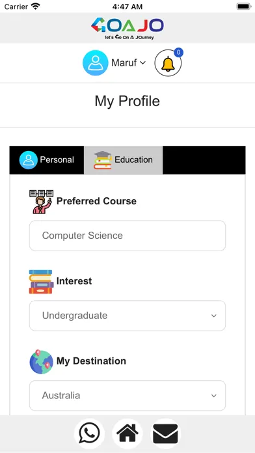Tap Maruf's blue profile avatar
This screenshot has width=255, height=453.
(x=96, y=62)
